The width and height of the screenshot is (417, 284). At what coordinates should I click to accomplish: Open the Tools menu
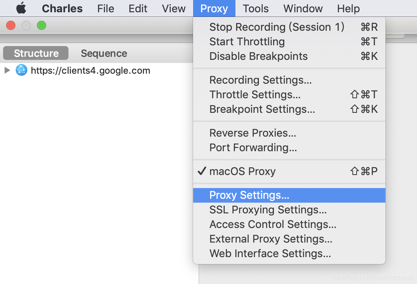coord(255,8)
